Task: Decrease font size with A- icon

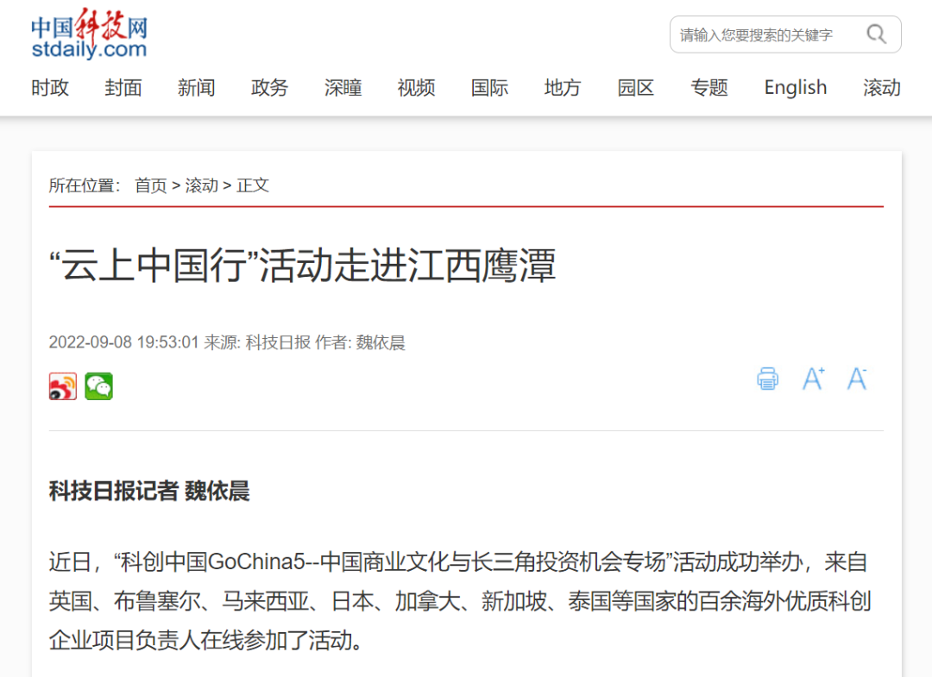Action: pyautogui.click(x=857, y=379)
